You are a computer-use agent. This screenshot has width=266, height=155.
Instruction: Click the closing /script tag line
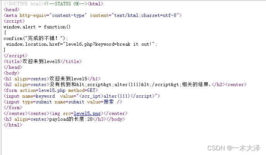15,56
